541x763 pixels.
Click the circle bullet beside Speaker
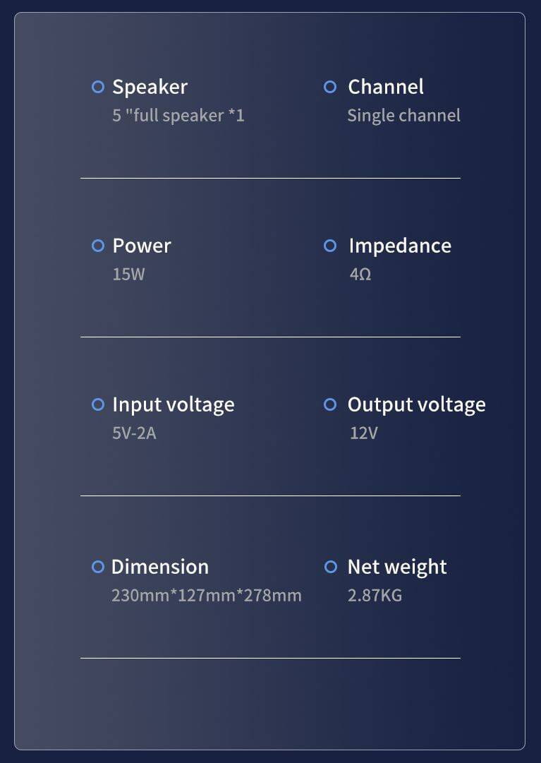[x=98, y=87]
